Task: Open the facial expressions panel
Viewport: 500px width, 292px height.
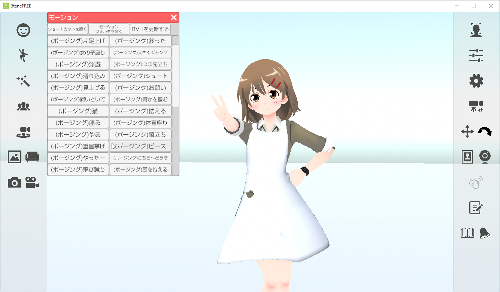Action: 24,30
